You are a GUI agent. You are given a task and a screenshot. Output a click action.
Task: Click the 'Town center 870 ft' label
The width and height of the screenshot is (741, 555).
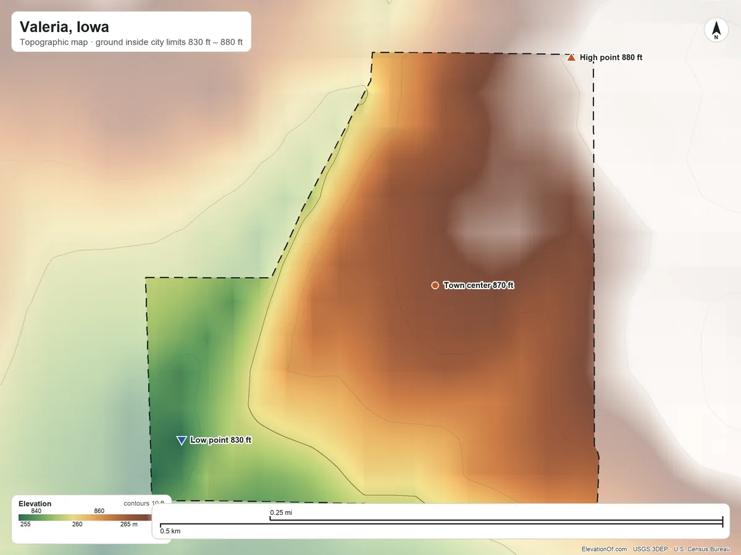point(479,285)
